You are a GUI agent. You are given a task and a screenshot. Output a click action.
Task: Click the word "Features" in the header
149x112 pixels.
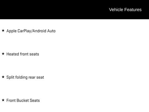[x=133, y=10]
